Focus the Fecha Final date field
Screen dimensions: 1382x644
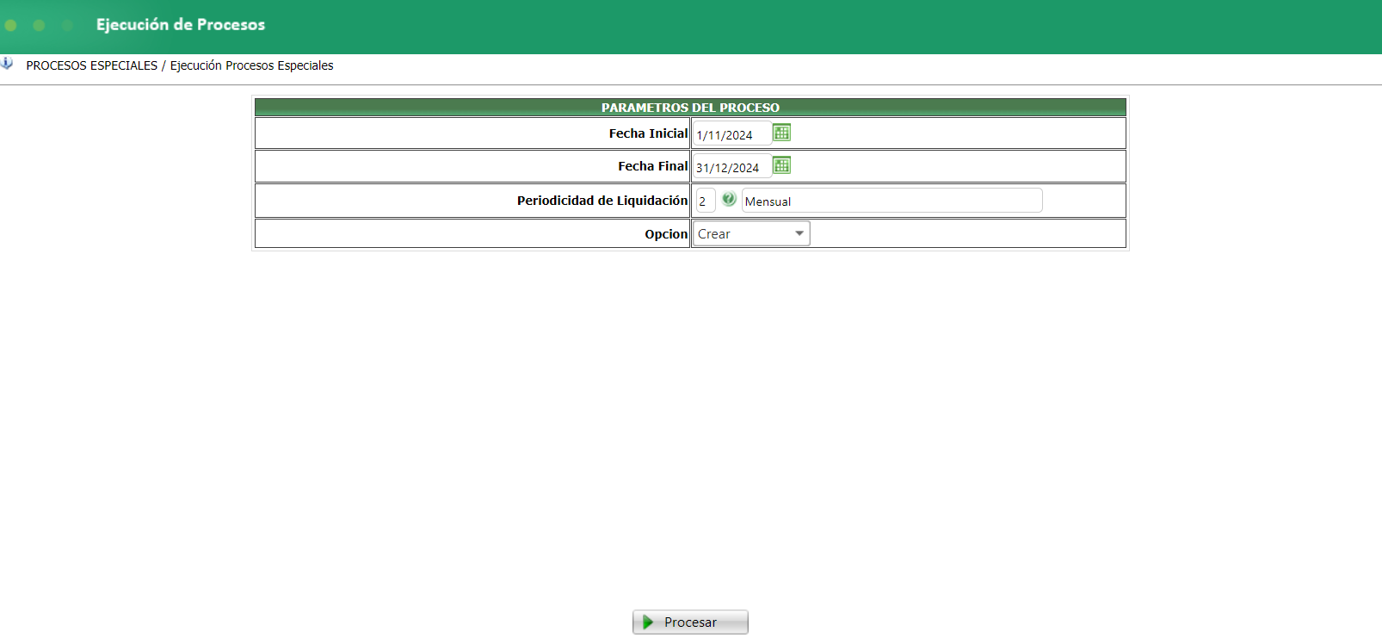(x=731, y=167)
